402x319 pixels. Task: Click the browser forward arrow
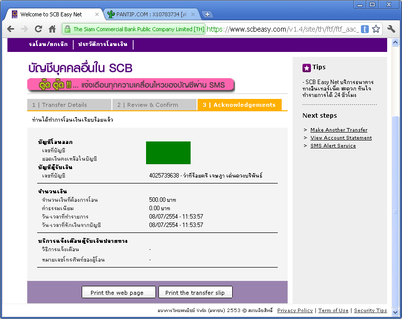click(24, 29)
